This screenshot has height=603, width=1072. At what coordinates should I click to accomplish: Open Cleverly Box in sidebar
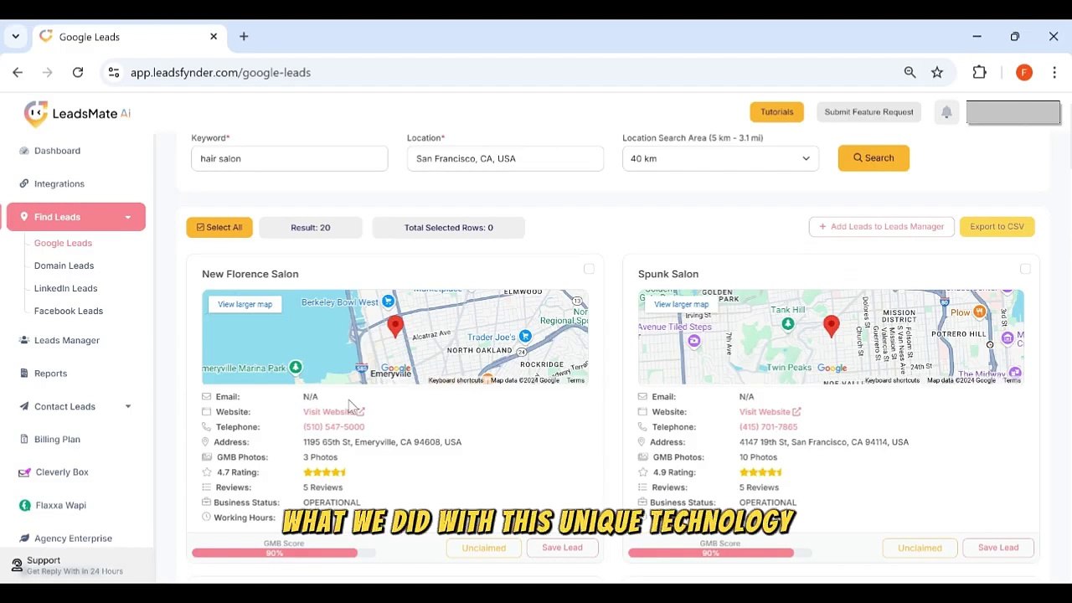[x=61, y=472]
